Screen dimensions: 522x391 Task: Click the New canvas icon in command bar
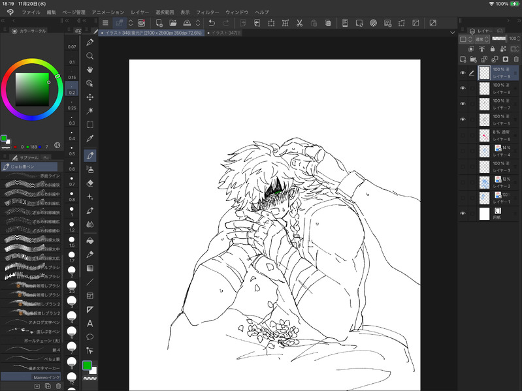pyautogui.click(x=159, y=23)
